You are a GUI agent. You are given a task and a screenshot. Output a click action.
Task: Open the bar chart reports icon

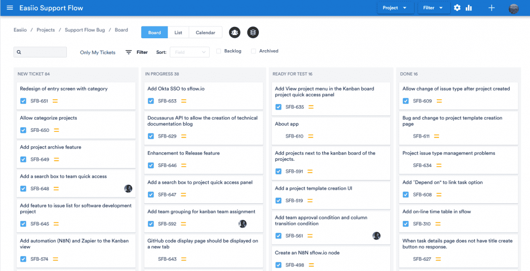coord(468,8)
